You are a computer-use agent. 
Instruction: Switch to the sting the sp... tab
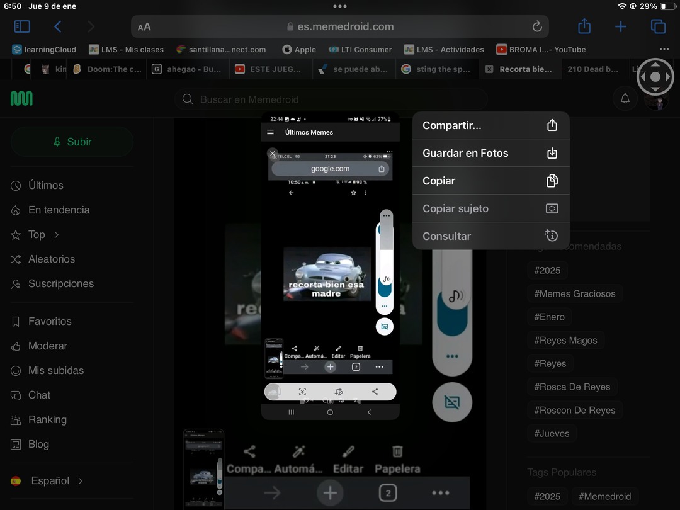tap(436, 69)
